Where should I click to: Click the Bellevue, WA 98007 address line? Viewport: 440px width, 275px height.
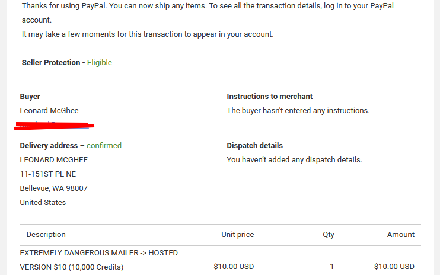click(x=53, y=188)
